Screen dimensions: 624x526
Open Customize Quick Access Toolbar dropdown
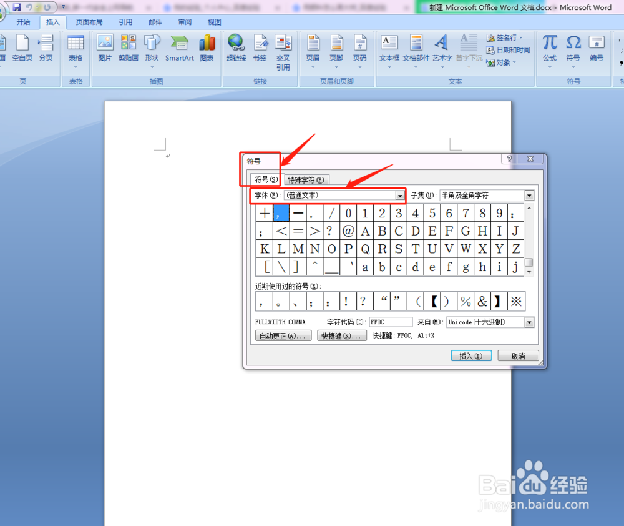[63, 7]
